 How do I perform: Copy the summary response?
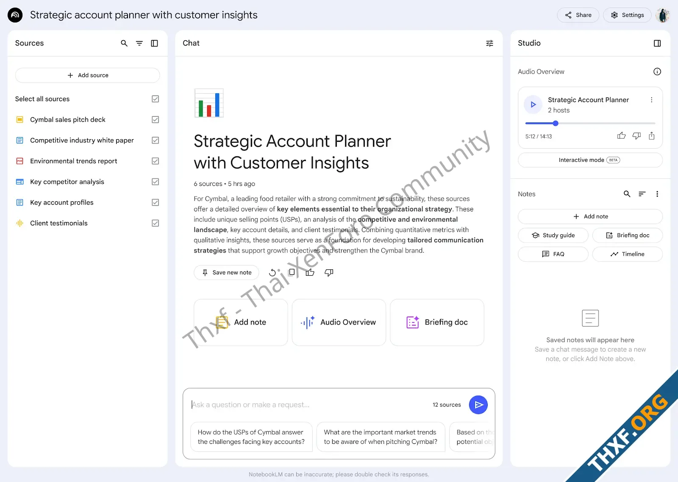click(292, 273)
